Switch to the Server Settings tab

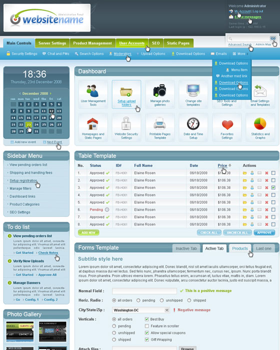point(52,43)
